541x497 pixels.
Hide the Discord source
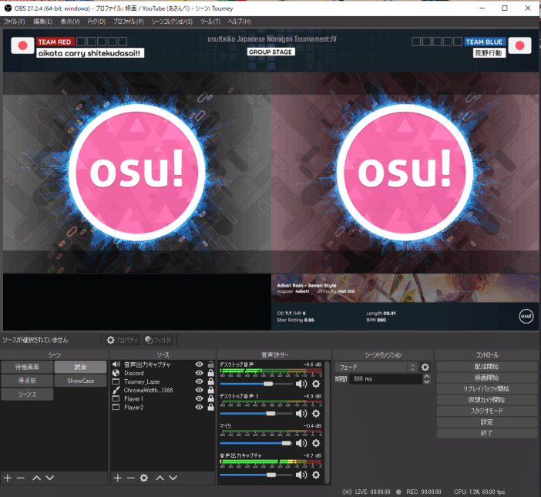coord(199,373)
